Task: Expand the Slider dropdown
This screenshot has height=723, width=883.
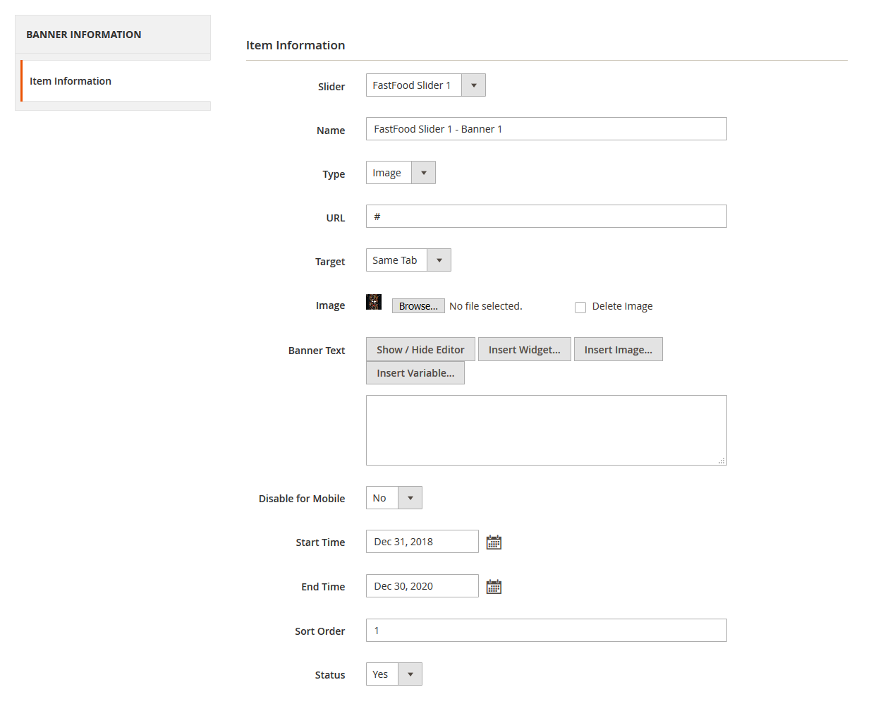Action: point(425,85)
